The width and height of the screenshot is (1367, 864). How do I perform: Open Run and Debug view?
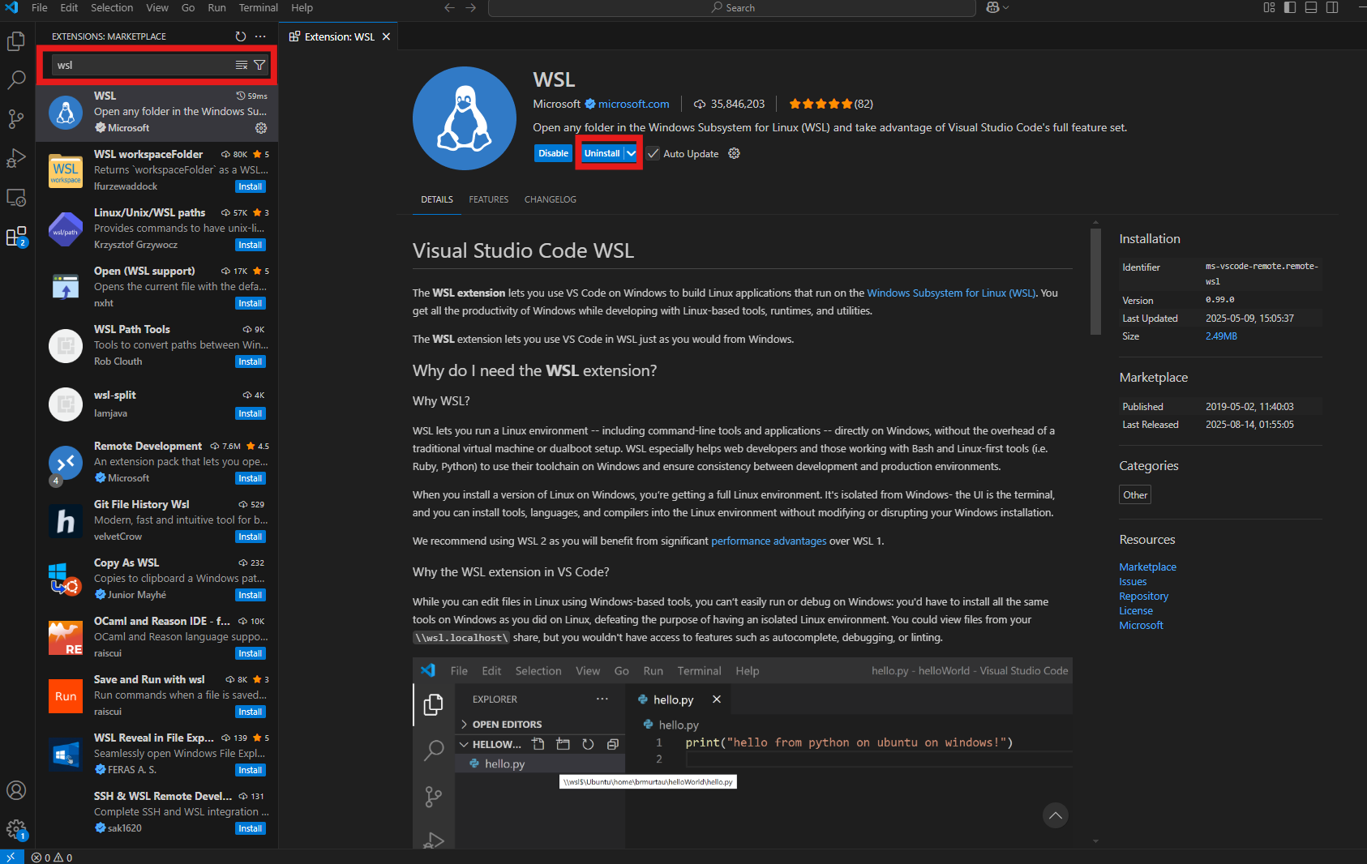click(x=16, y=157)
